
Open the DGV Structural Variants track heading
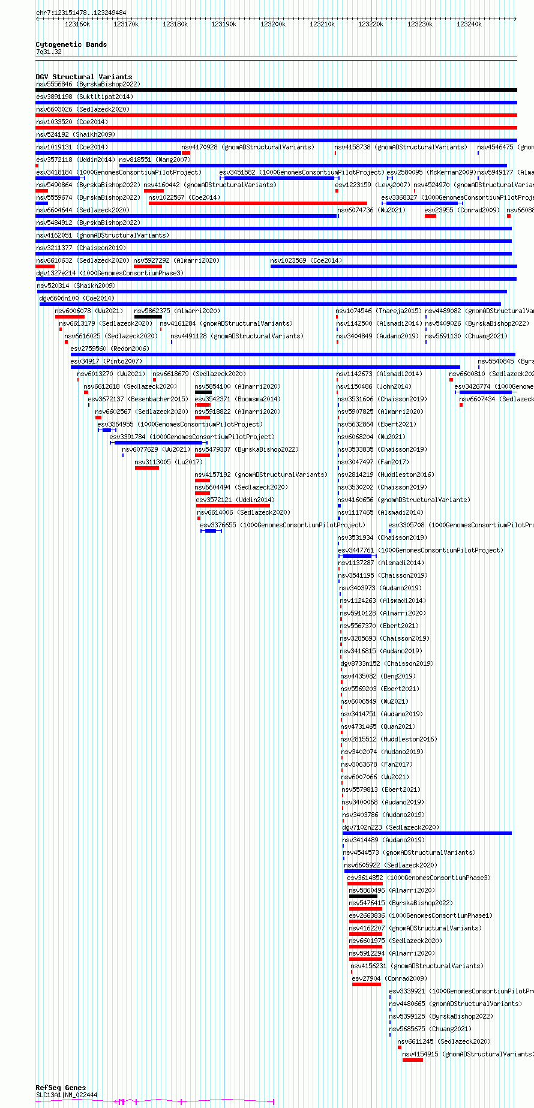(84, 77)
